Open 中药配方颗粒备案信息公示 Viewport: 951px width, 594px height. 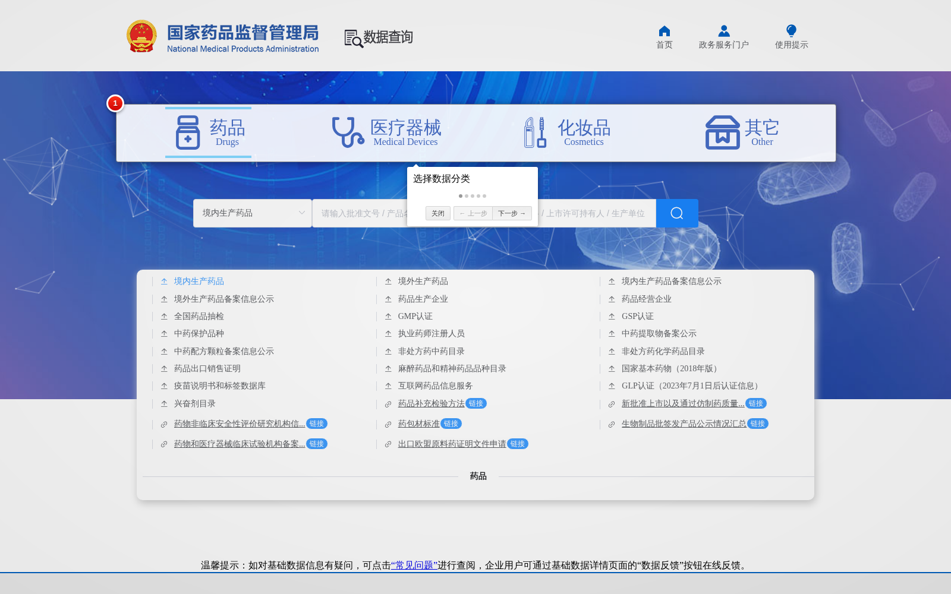click(224, 352)
